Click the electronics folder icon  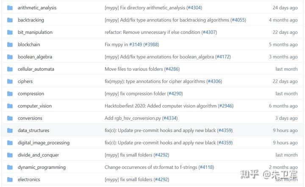[x=10, y=179]
